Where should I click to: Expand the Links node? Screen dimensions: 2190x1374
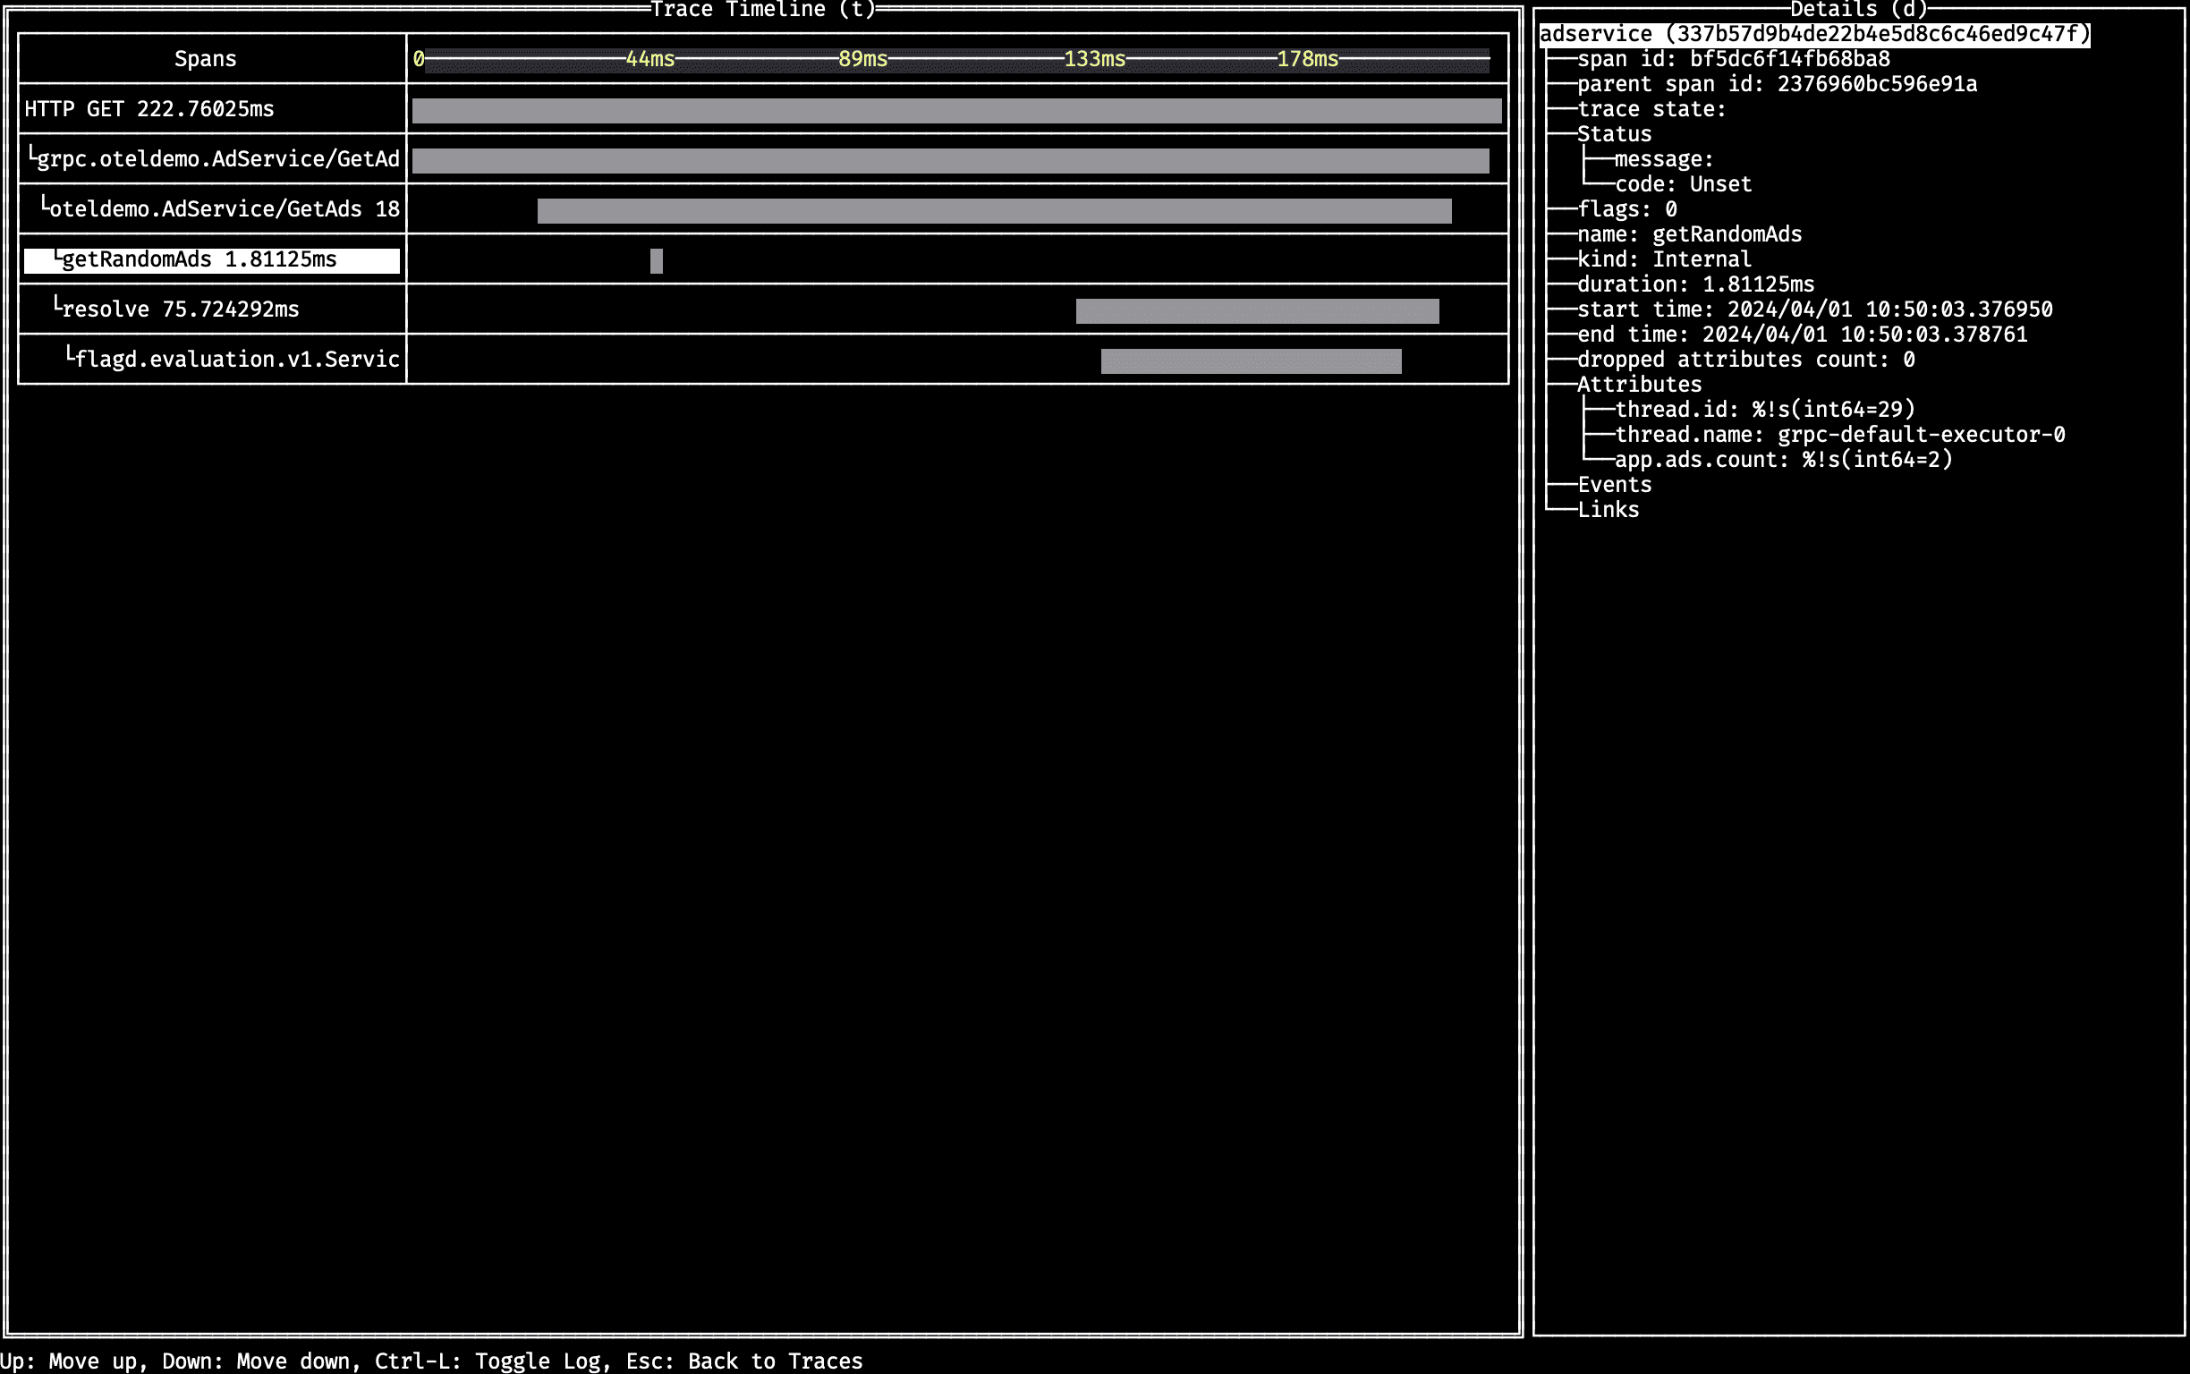pyautogui.click(x=1608, y=510)
